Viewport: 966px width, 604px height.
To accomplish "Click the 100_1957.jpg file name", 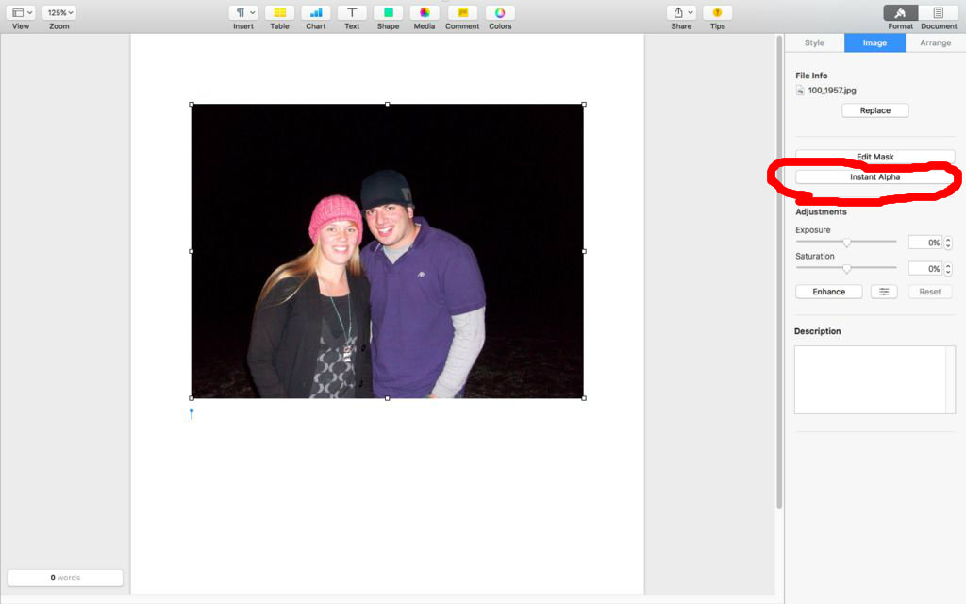I will click(832, 90).
